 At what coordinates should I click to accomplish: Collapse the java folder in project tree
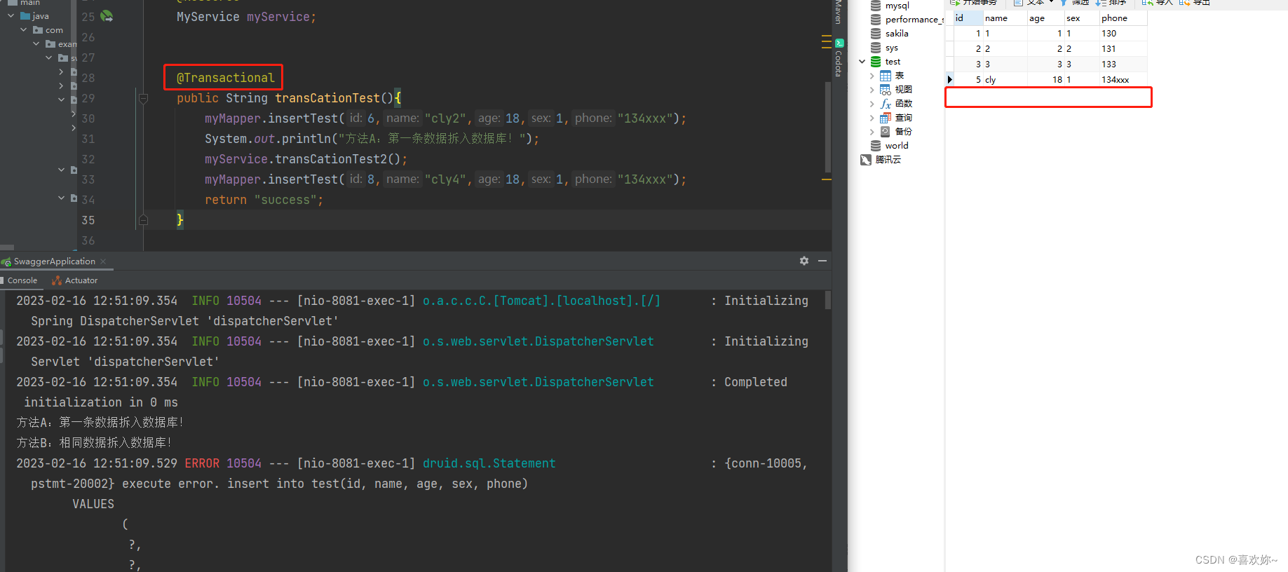pos(11,15)
